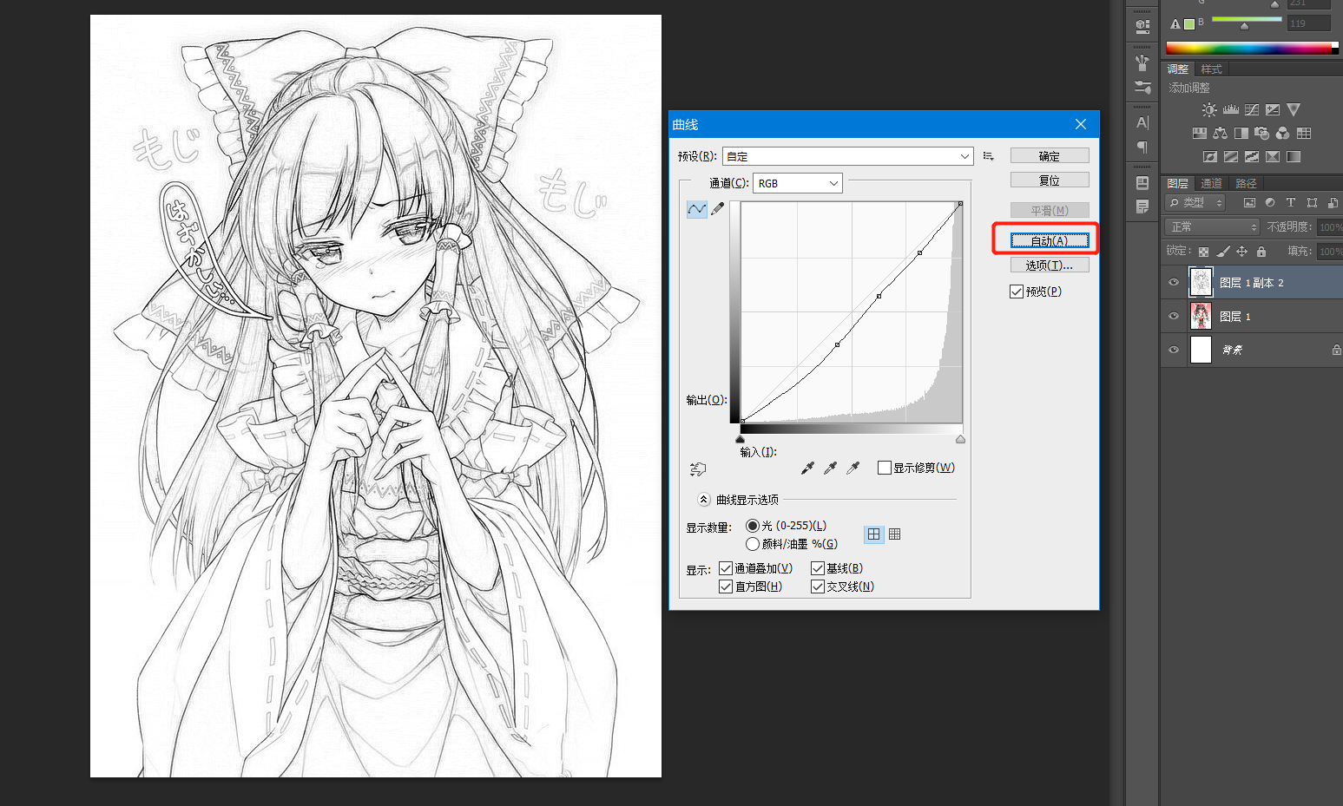The image size is (1343, 806).
Task: Add a Color Lookup adjustment
Action: point(1304,133)
